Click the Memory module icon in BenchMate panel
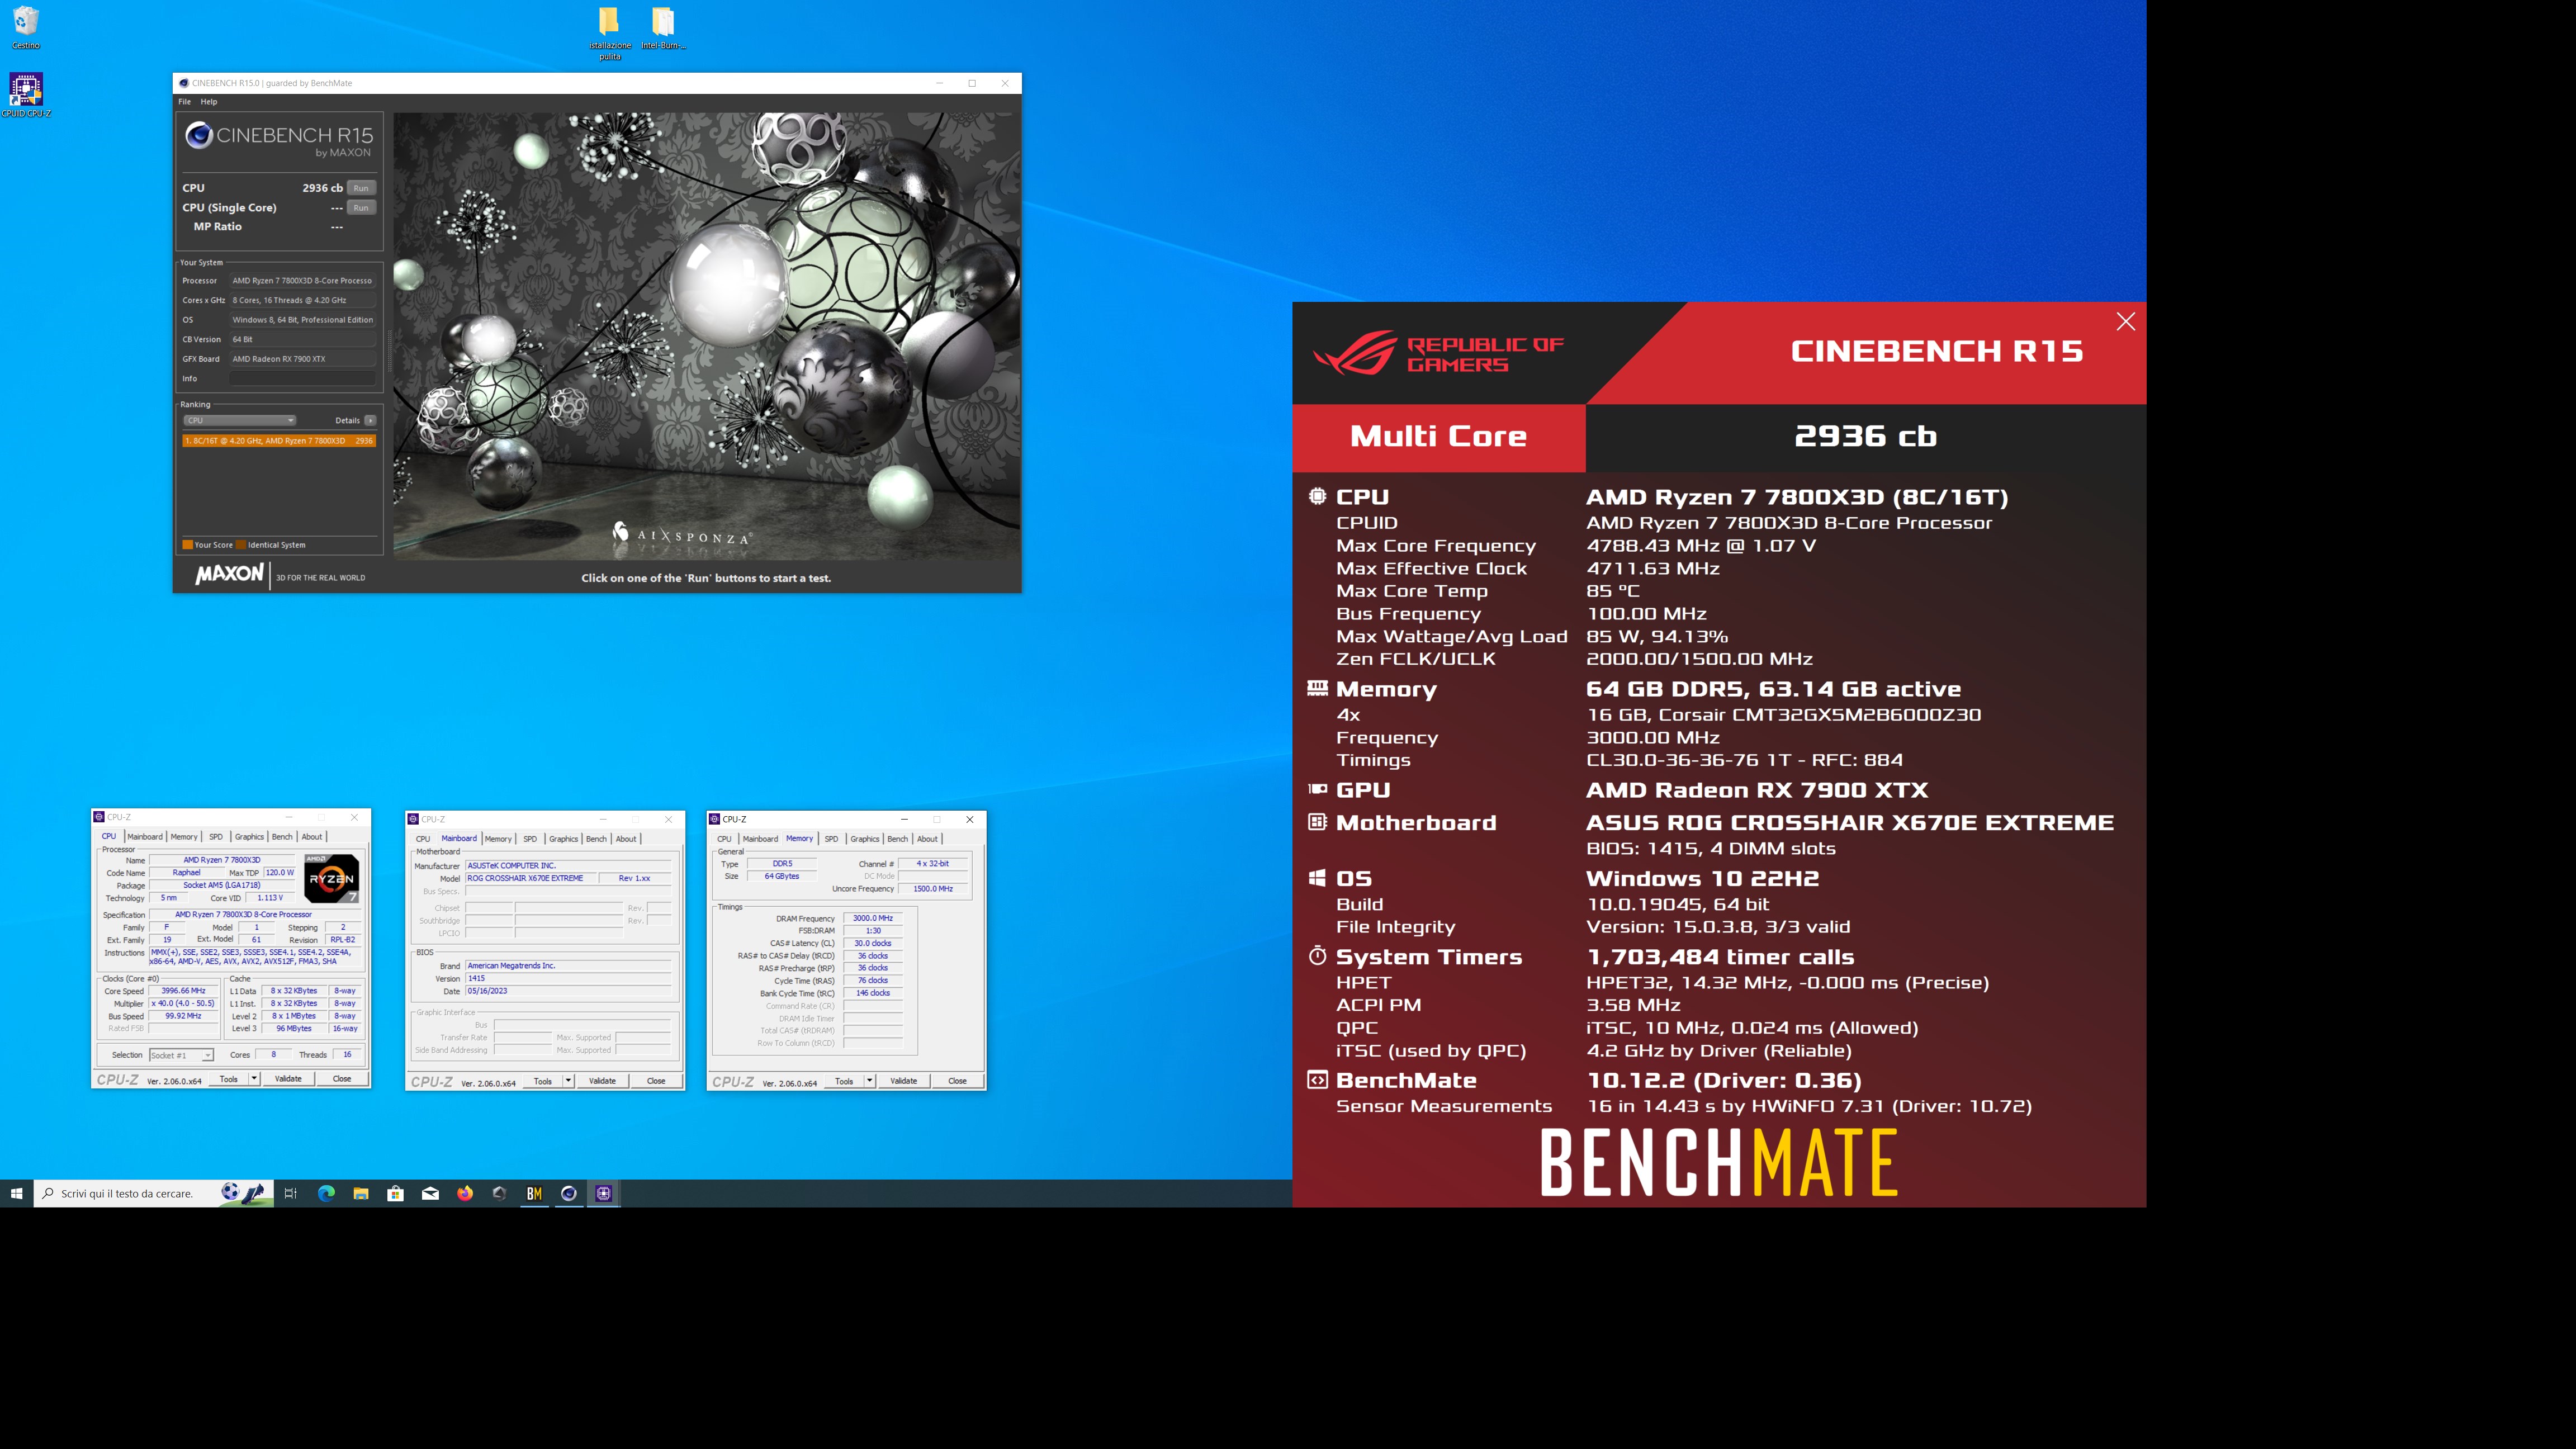This screenshot has width=2576, height=1449. (1317, 688)
